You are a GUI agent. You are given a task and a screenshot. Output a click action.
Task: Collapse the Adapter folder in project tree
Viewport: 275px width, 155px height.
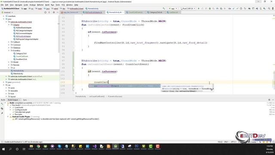tap(9, 25)
